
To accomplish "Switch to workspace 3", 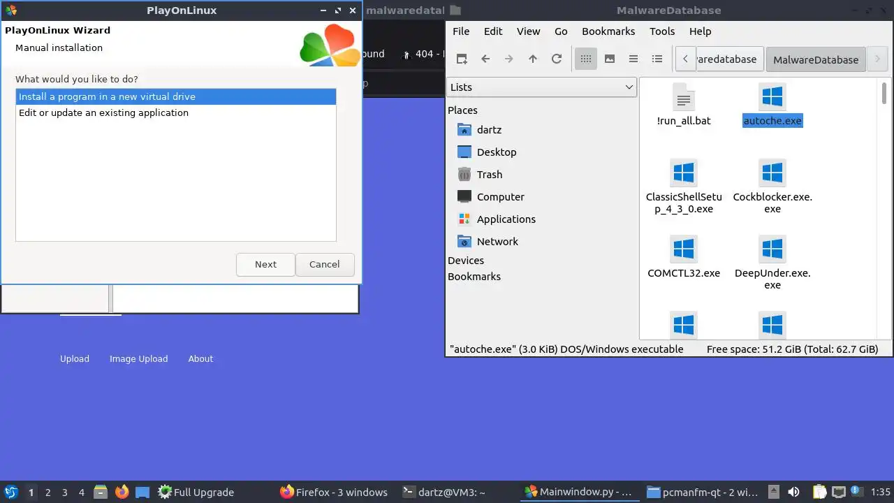I will click(65, 493).
